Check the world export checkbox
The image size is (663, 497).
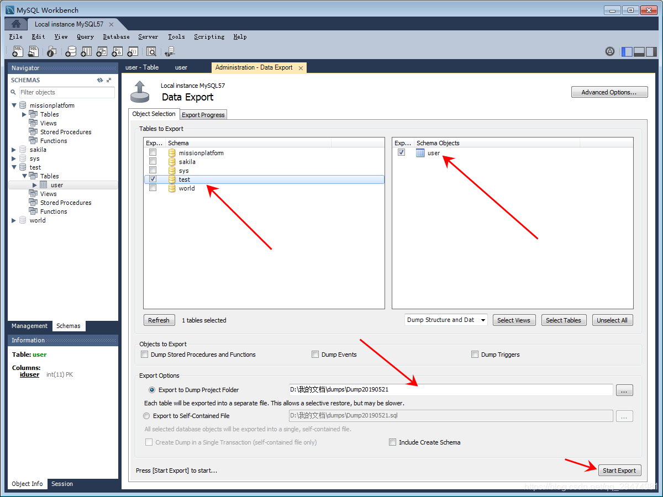click(x=153, y=188)
